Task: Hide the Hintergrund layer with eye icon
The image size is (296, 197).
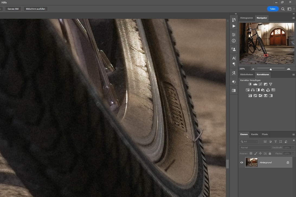Action: click(242, 163)
